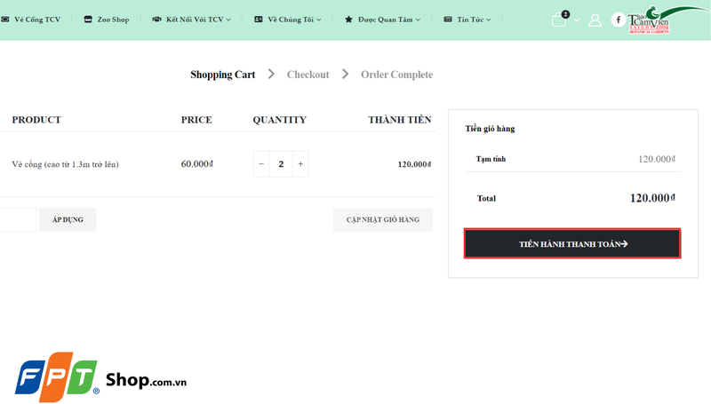The height and width of the screenshot is (404, 711).
Task: Click the row subtotal 120.000₫
Action: click(x=414, y=164)
